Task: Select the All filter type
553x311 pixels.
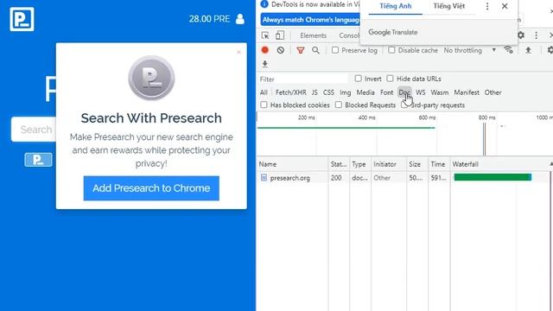Action: tap(264, 92)
